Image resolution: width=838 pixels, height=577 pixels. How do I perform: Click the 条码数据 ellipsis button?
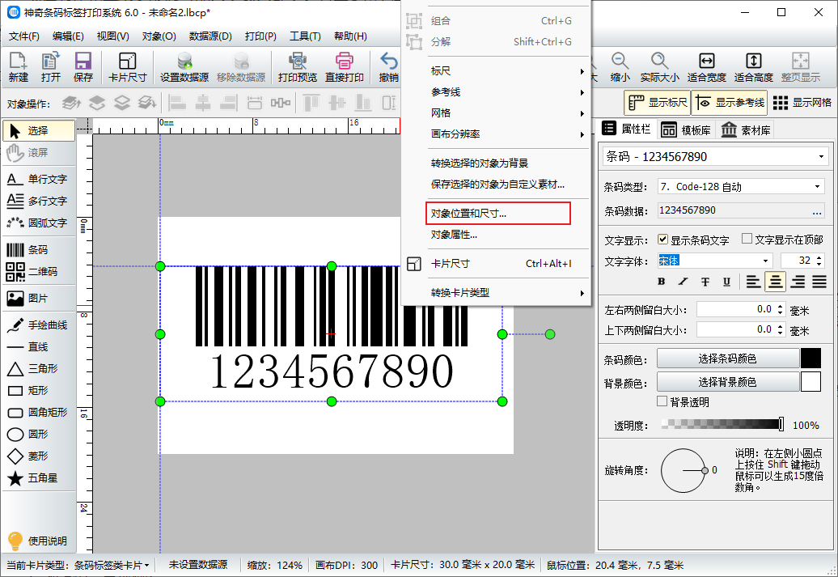pos(817,211)
